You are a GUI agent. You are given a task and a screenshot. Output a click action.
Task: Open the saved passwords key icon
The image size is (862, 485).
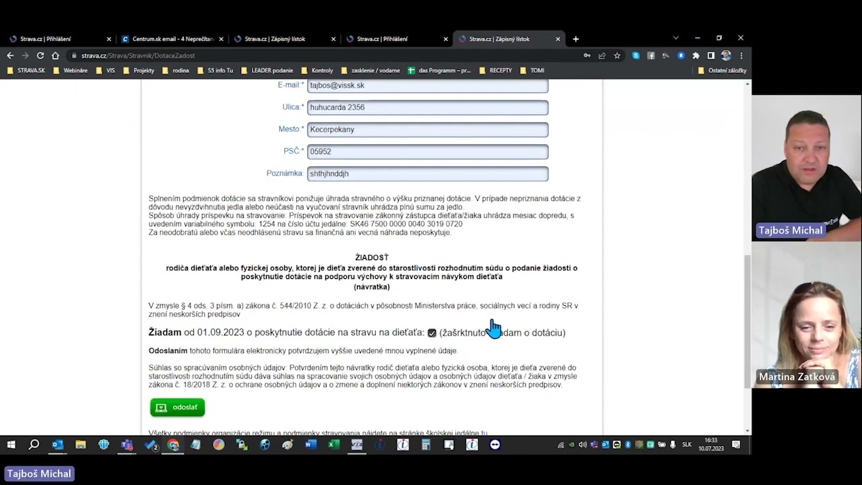pyautogui.click(x=587, y=56)
